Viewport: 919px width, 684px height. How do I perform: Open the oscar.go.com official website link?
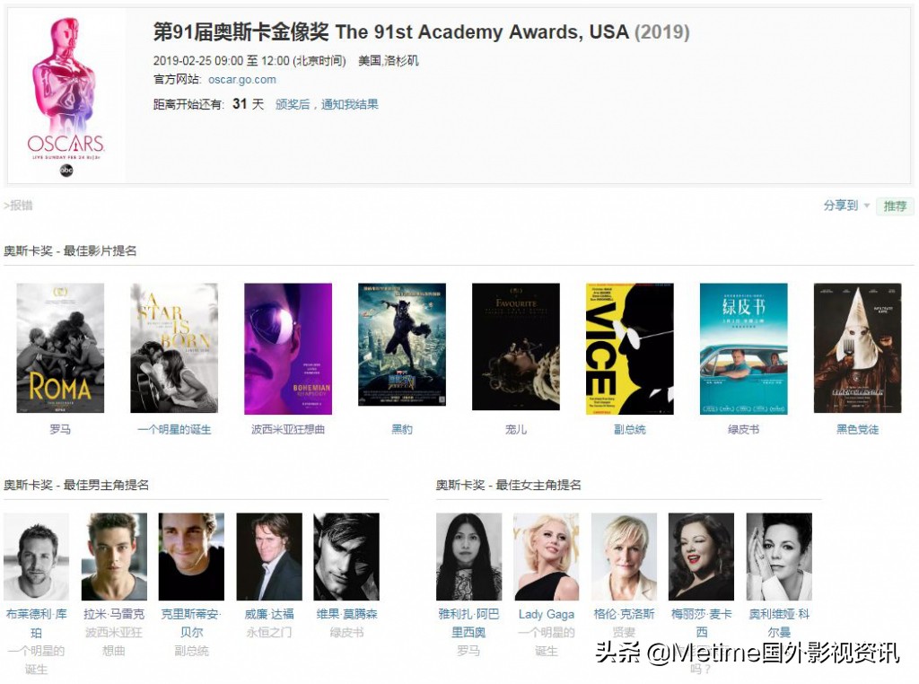click(x=241, y=80)
